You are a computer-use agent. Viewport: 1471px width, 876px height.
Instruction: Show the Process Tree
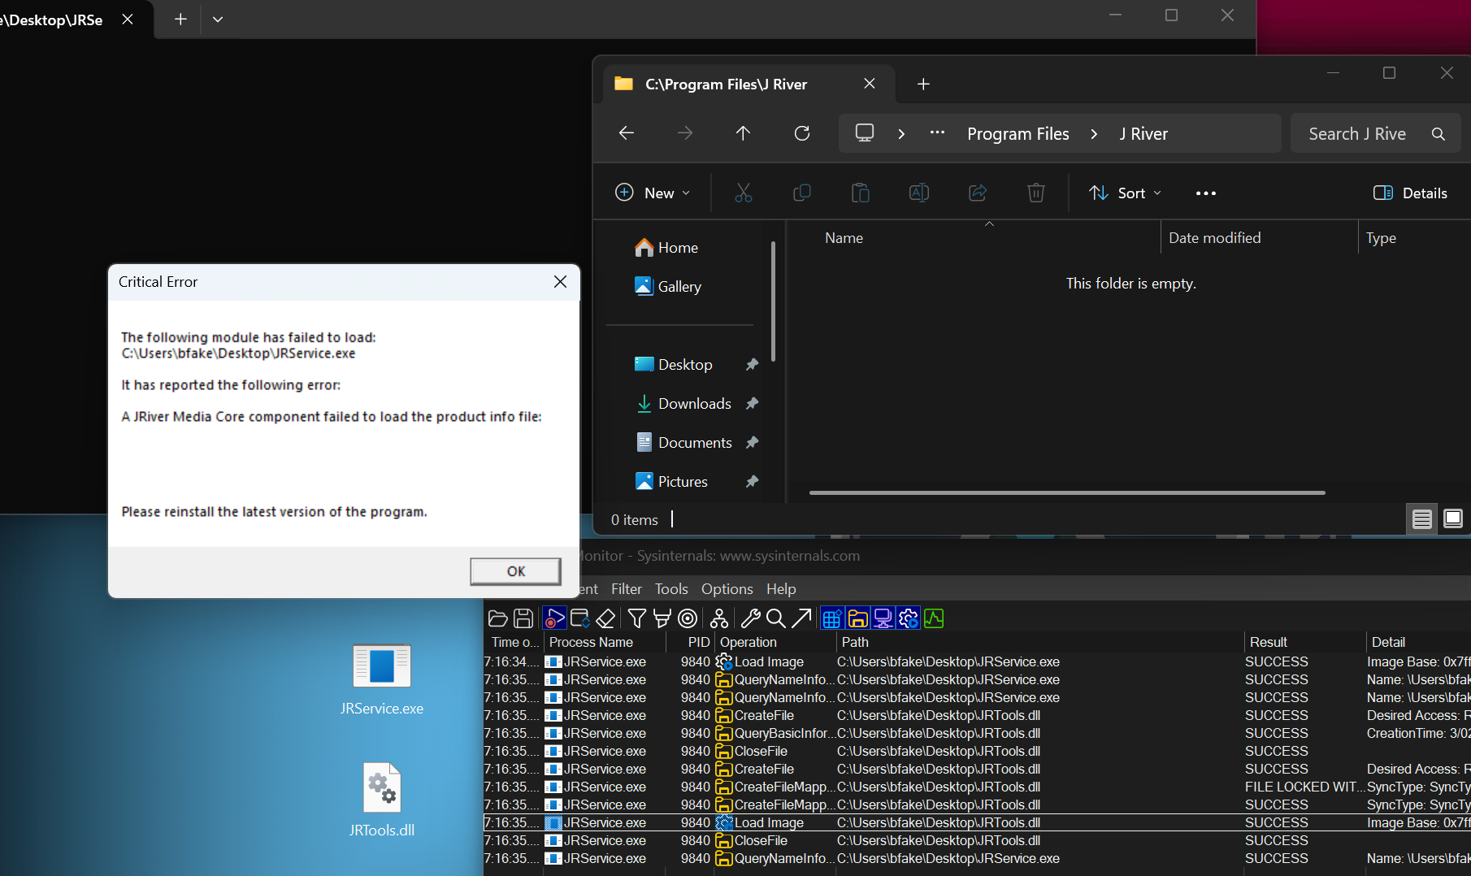point(718,618)
